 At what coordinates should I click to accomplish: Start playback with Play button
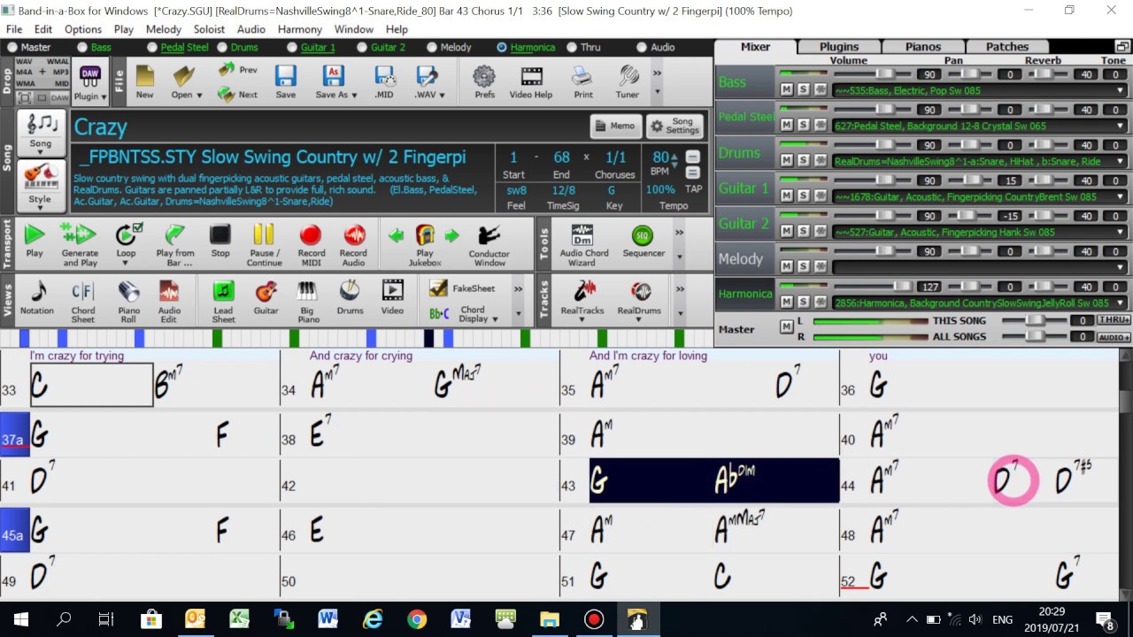[x=35, y=241]
